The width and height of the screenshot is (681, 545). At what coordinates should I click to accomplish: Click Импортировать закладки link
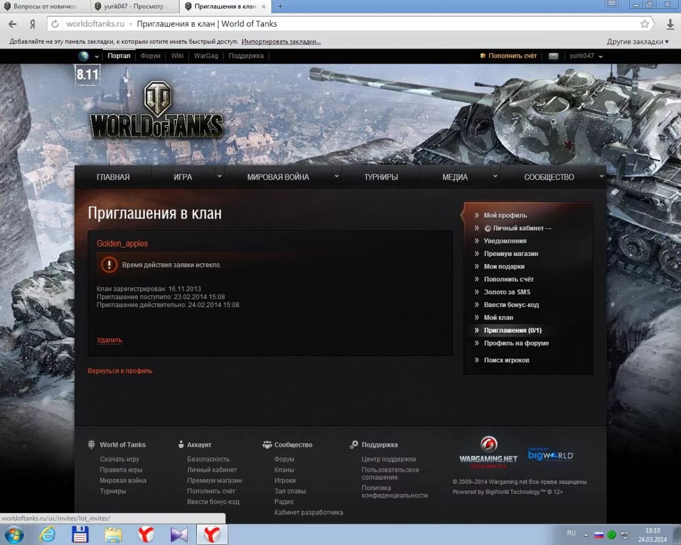coord(281,41)
